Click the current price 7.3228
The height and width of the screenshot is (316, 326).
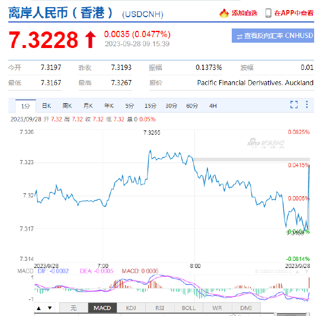pyautogui.click(x=43, y=40)
